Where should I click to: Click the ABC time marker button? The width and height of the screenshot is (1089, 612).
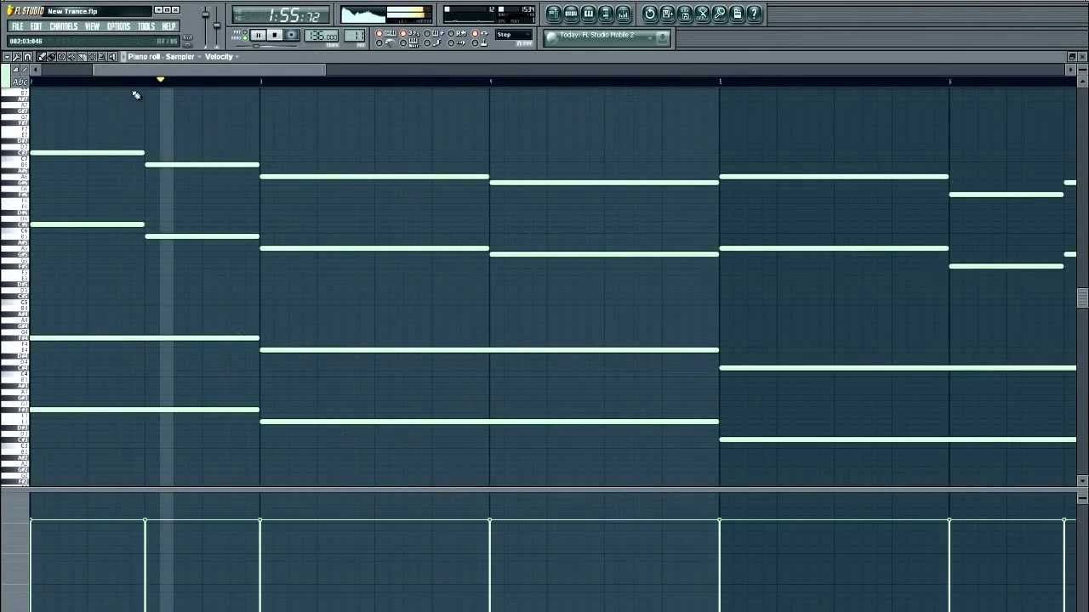point(19,82)
